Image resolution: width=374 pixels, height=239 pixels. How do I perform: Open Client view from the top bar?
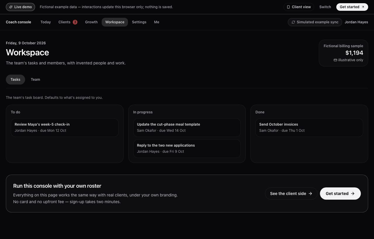[x=299, y=7]
